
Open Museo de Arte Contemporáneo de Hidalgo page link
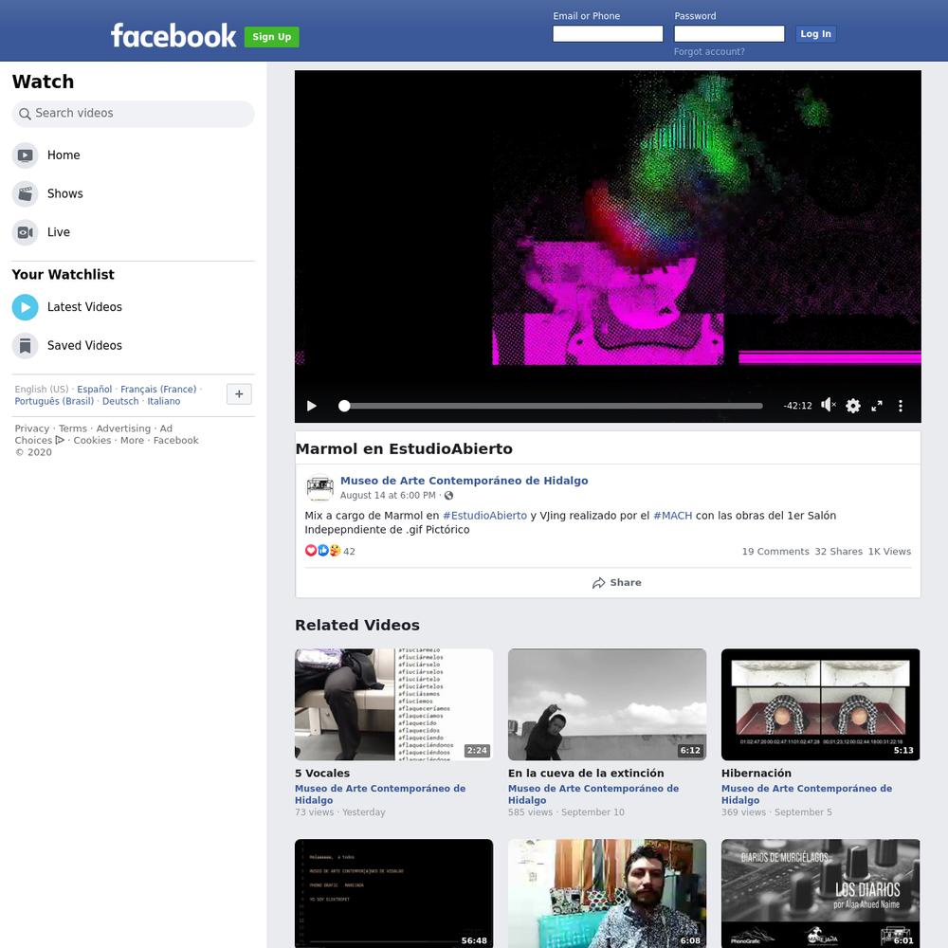coord(464,481)
